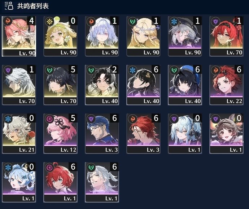Viewport: 249px width, 209px height.
Task: Pick the red-haired Havoc Lv. 1 resonator
Action: tap(60, 182)
